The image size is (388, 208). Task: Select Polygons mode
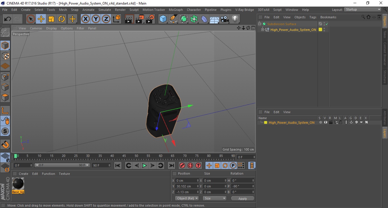coord(5,97)
